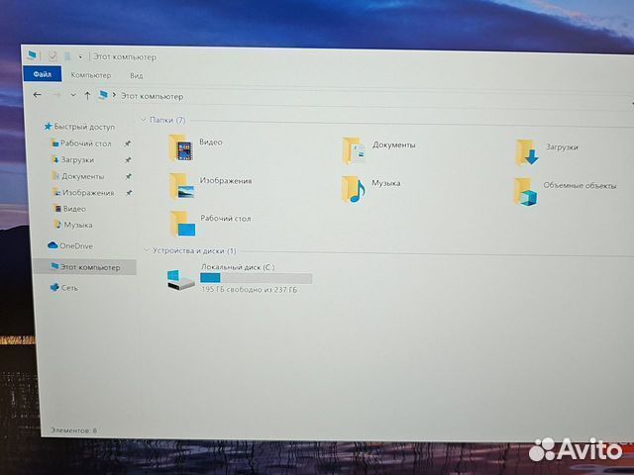Image resolution: width=634 pixels, height=475 pixels.
Task: Click the Музыка folder label
Action: [386, 183]
